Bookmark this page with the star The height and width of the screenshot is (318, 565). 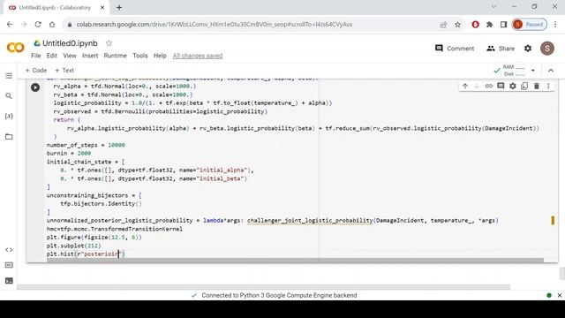(x=457, y=25)
